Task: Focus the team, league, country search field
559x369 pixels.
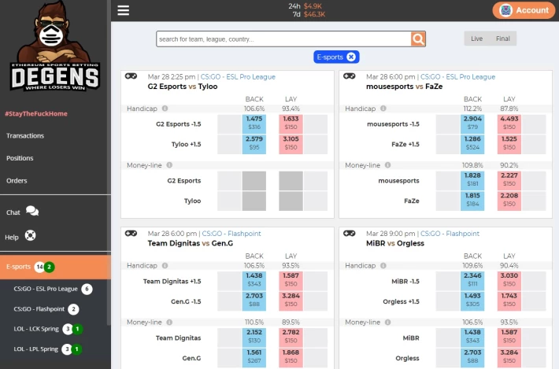Action: (x=283, y=39)
